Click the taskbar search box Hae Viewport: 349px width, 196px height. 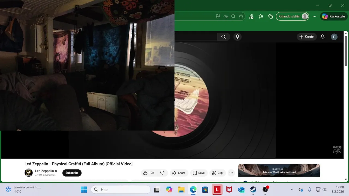click(x=121, y=189)
